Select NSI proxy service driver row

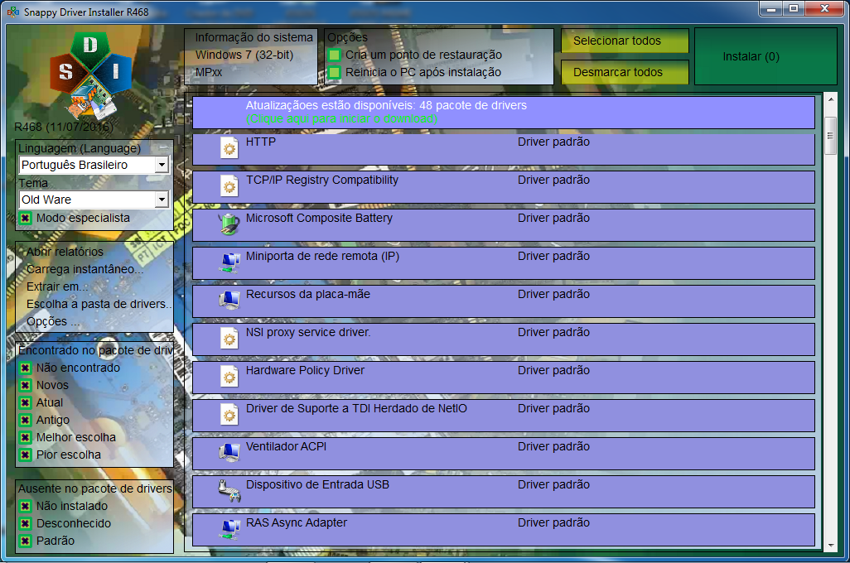click(504, 339)
